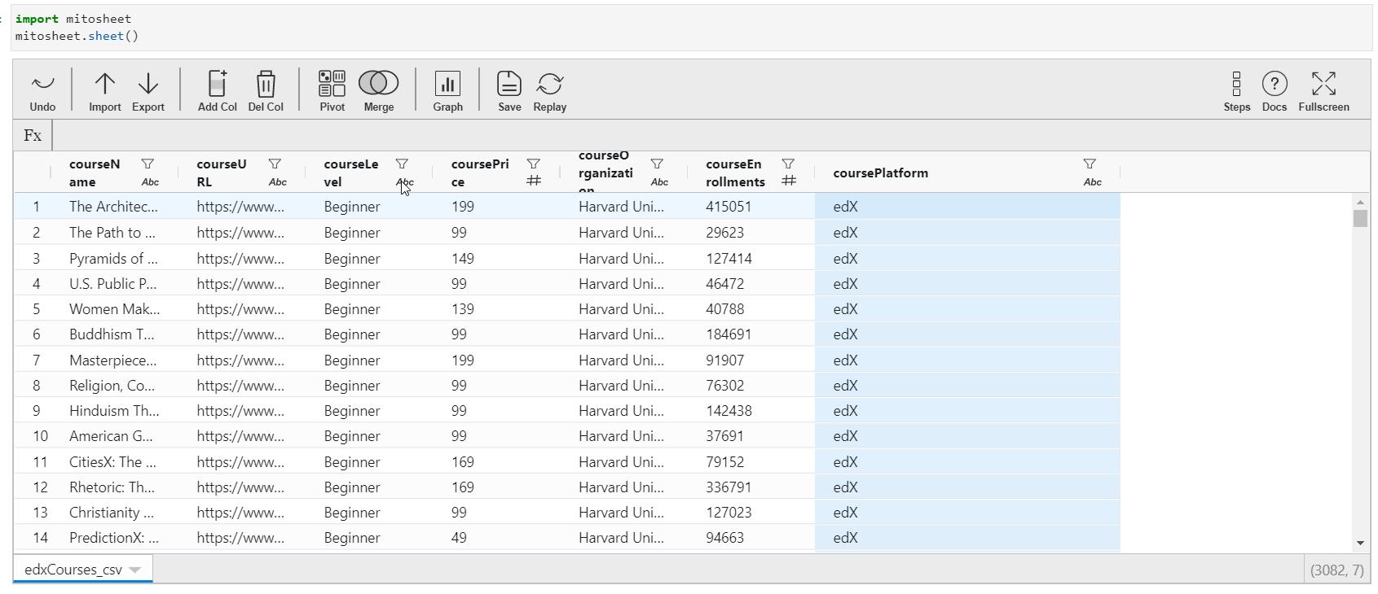This screenshot has height=594, width=1378.
Task: Expand the edxCourses_csv sheet tab dropdown arrow
Action: coord(135,570)
